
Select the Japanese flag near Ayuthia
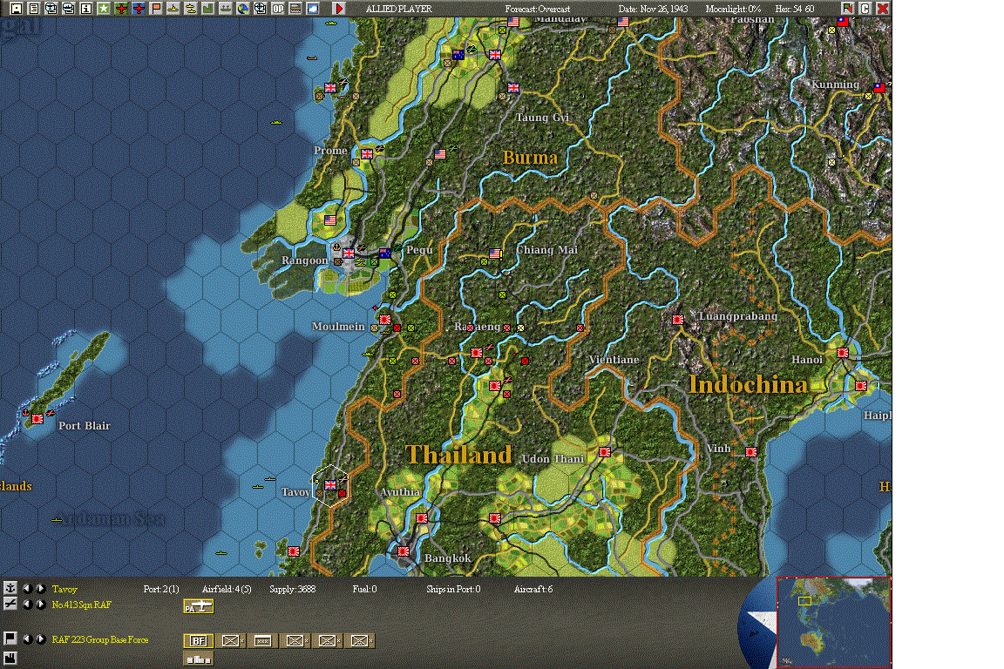click(421, 518)
